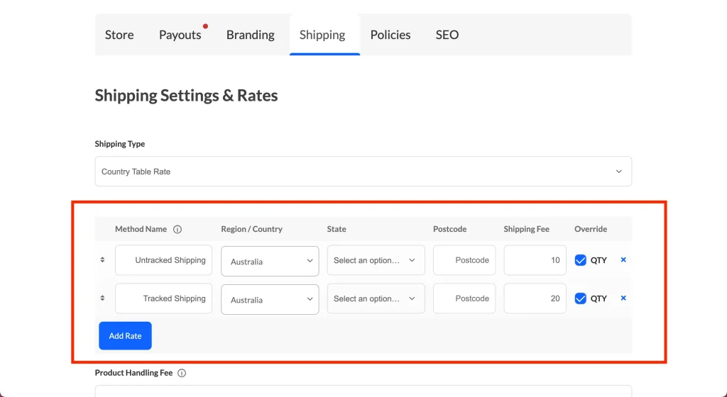This screenshot has height=397, width=727.
Task: Click the shipping fee field showing 10
Action: [x=535, y=260]
